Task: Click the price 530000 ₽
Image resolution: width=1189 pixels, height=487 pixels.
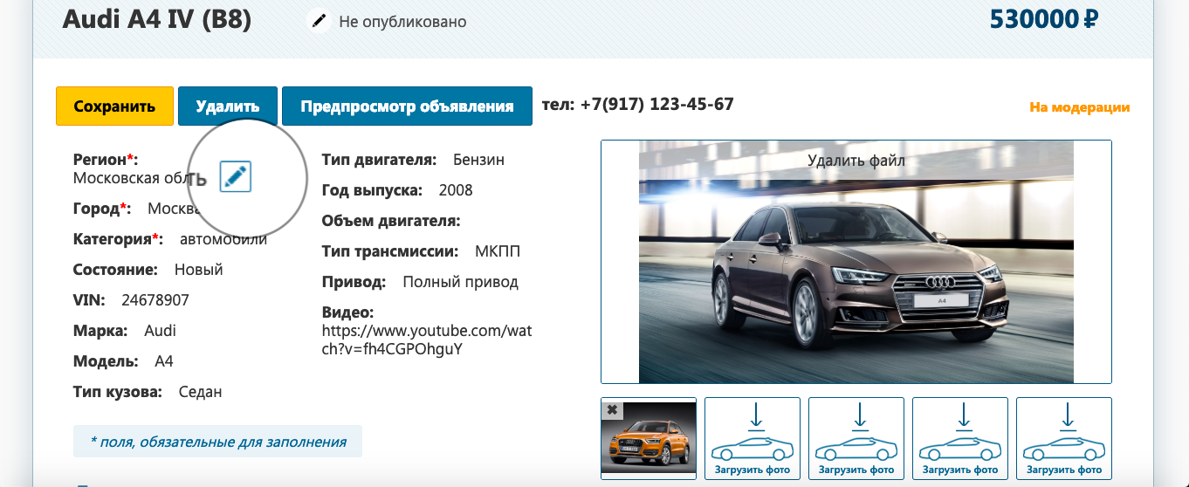Action: pyautogui.click(x=1044, y=18)
